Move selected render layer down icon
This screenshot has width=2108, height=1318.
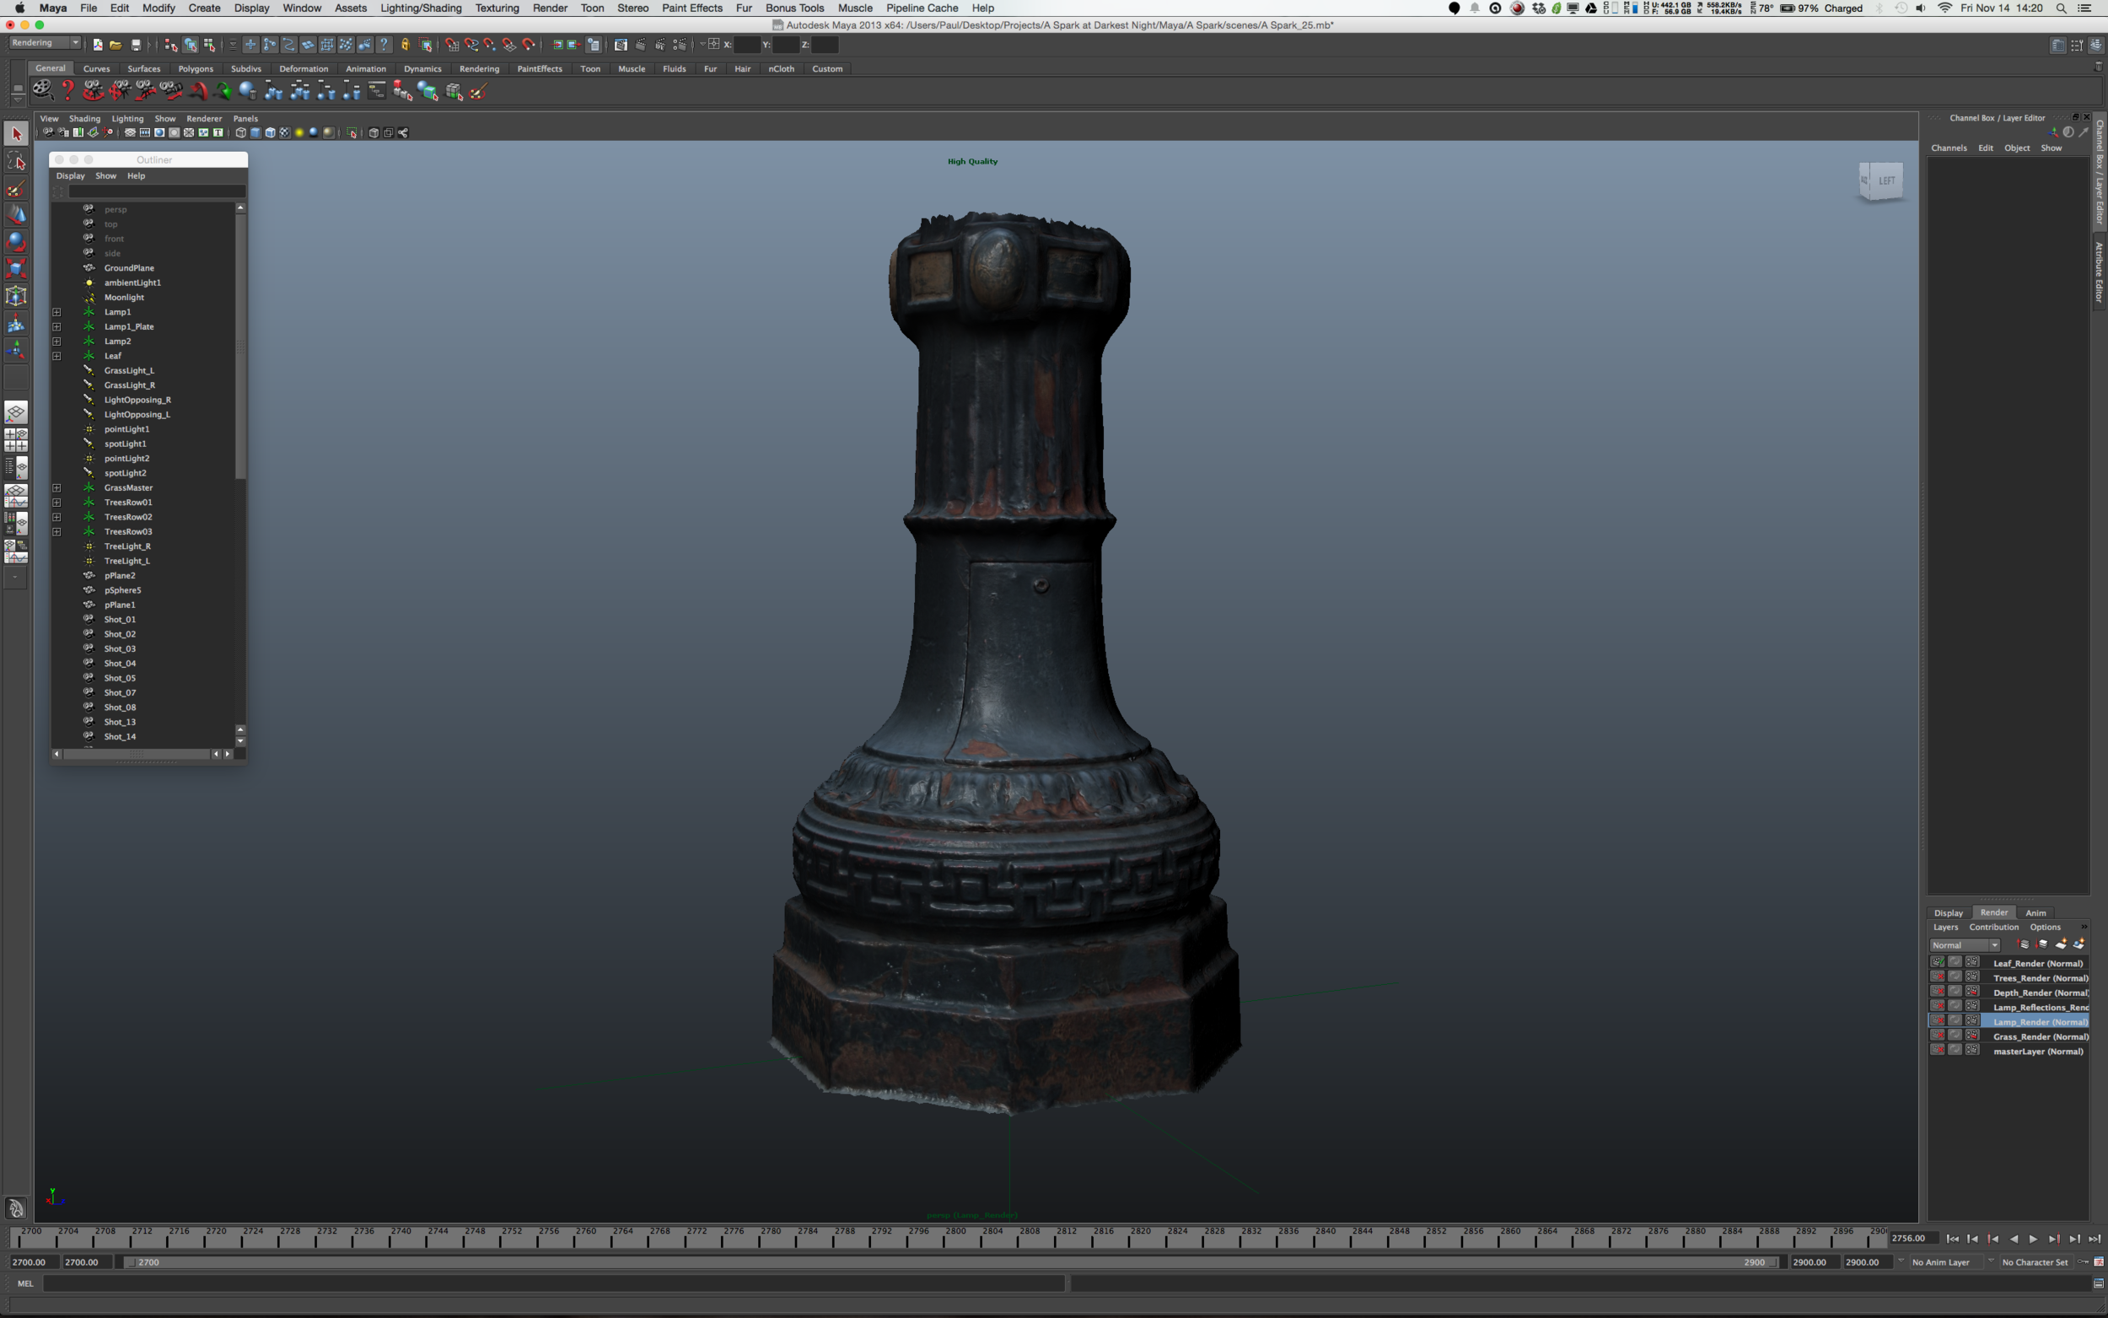(2041, 944)
